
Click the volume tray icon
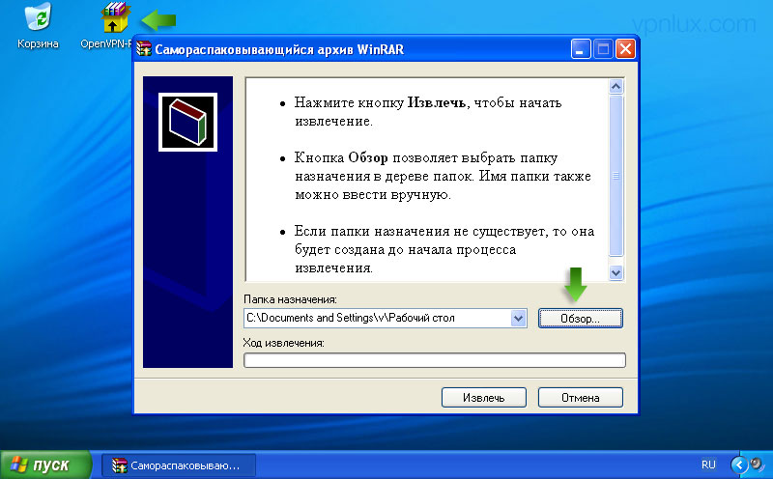(x=756, y=465)
